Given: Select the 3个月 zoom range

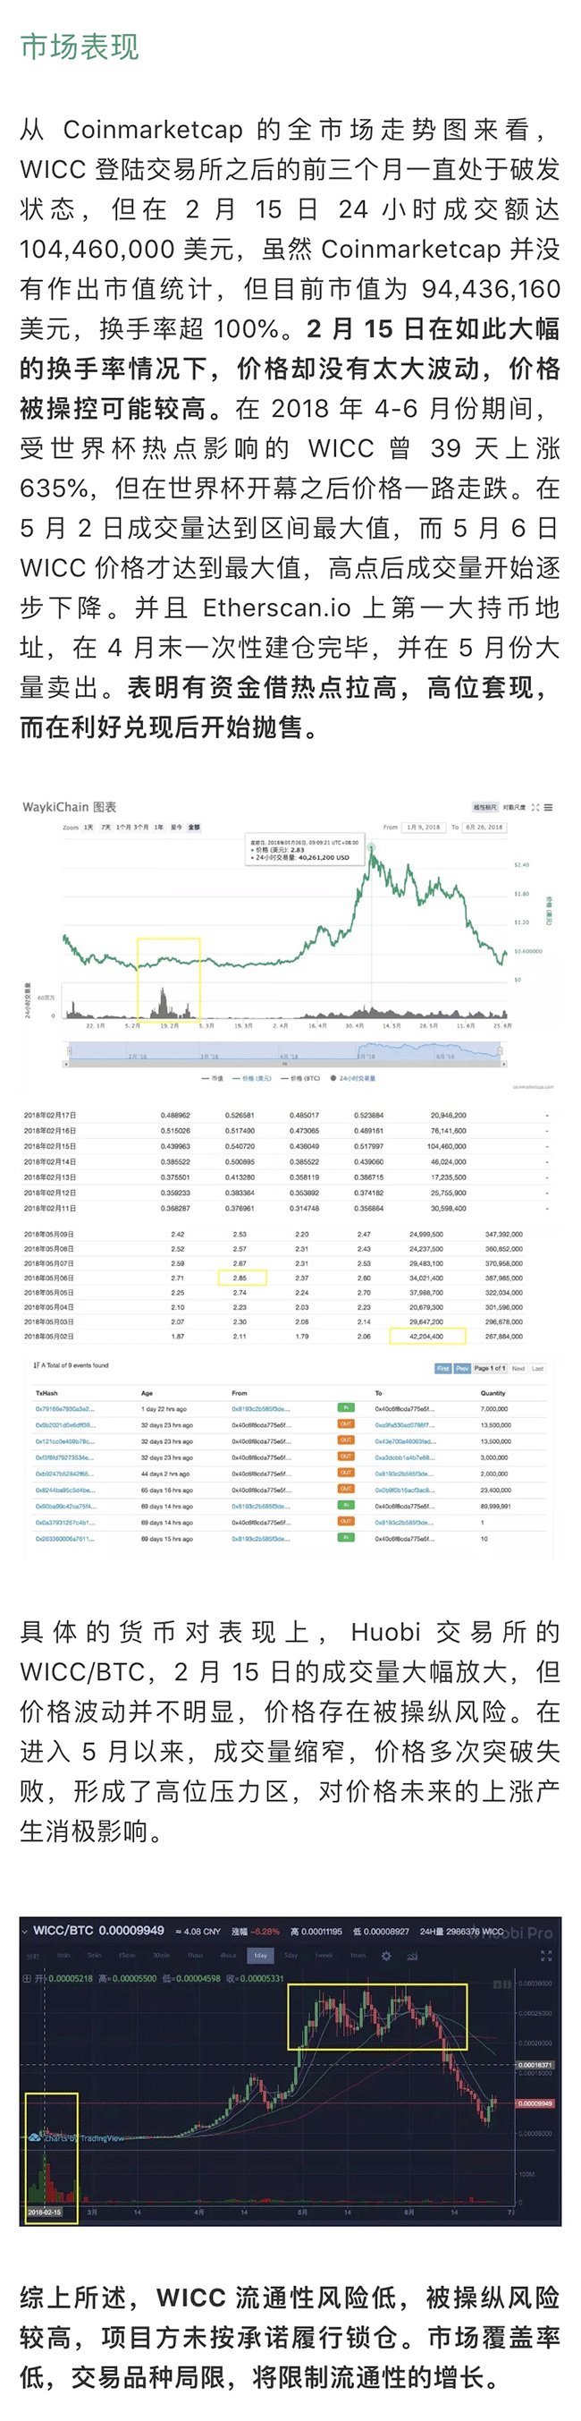Looking at the screenshot, I should (141, 827).
